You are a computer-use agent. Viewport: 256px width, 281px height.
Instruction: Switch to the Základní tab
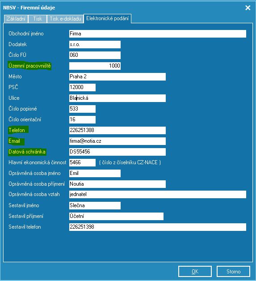pos(16,19)
